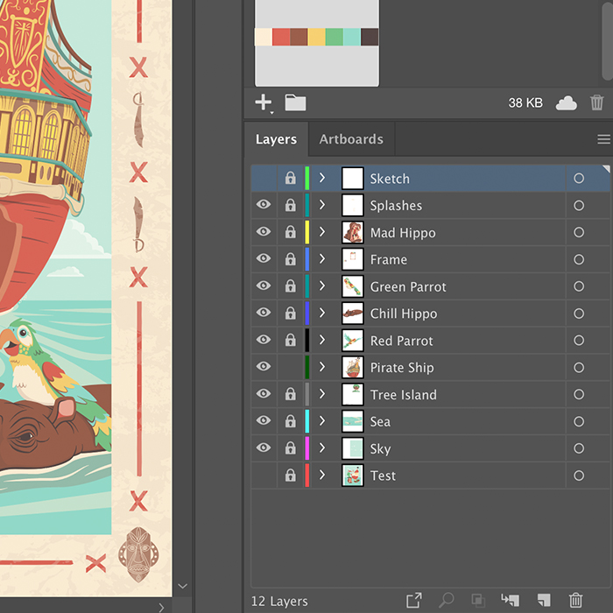
Task: Click the Locate Object magnifier icon
Action: (x=447, y=600)
